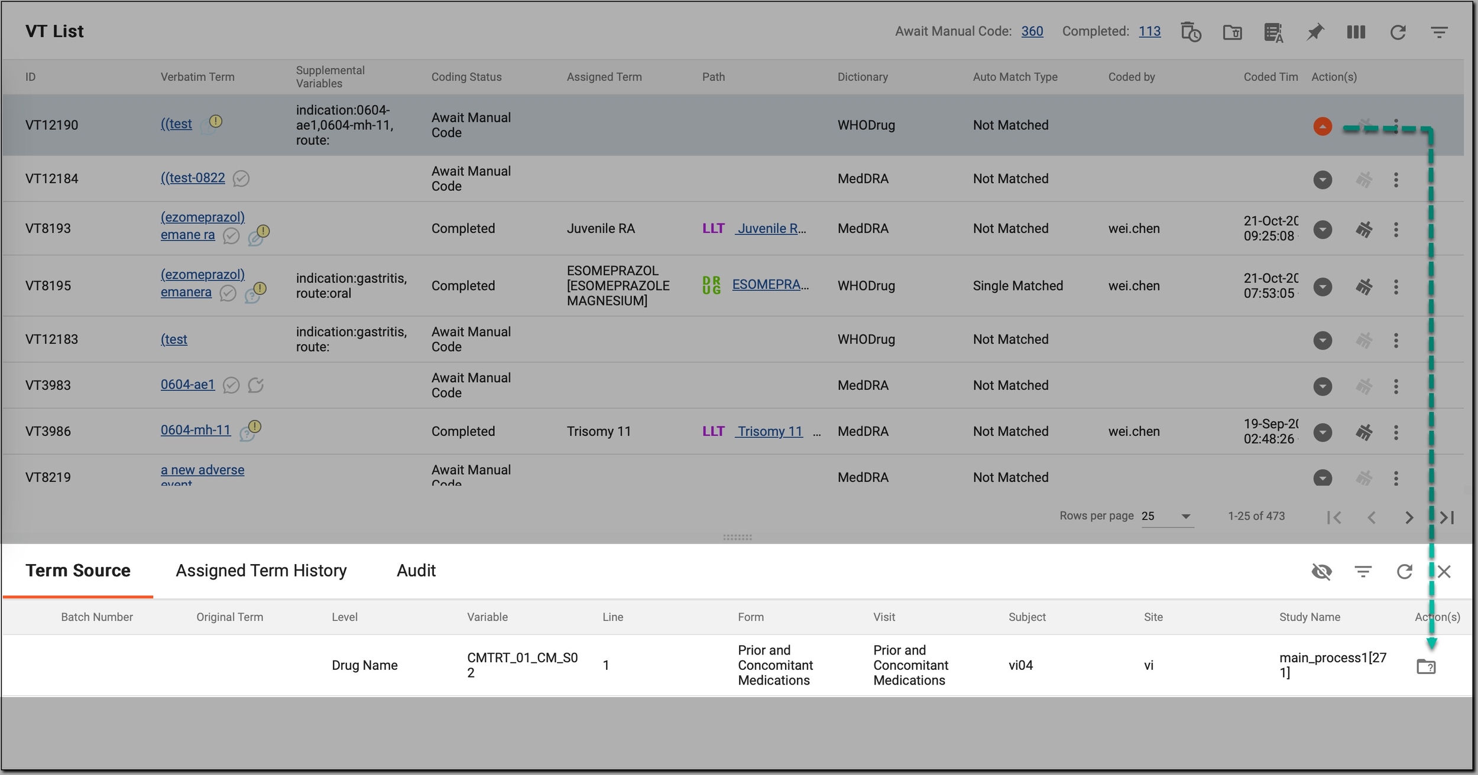Expand the VT8219 row details arrow
The width and height of the screenshot is (1478, 775).
pyautogui.click(x=1323, y=477)
